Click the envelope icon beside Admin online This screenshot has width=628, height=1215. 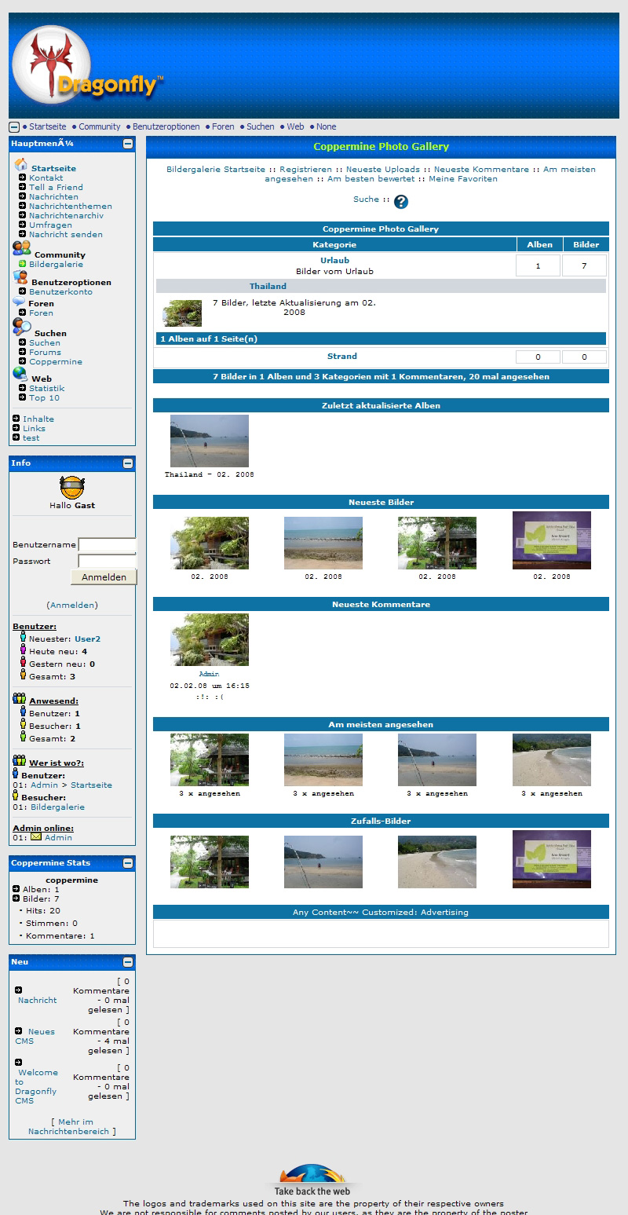pos(36,837)
